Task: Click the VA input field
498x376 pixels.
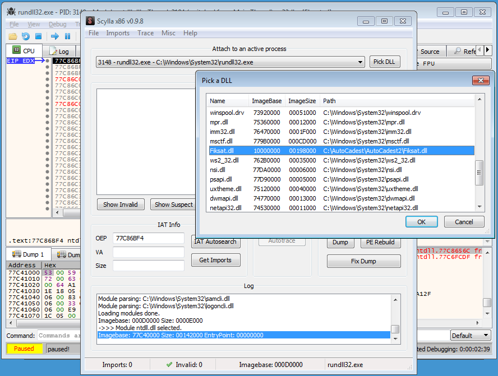Action: (x=148, y=252)
